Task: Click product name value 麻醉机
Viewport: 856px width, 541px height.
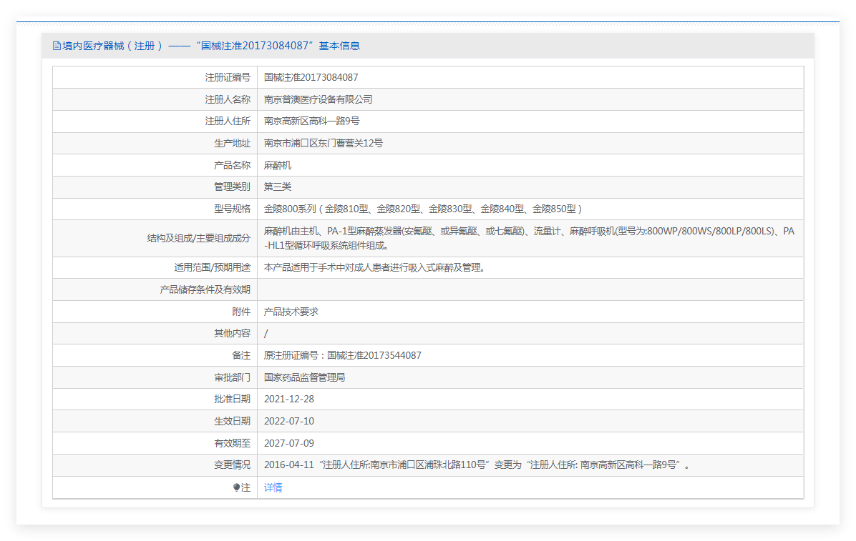Action: (x=277, y=165)
